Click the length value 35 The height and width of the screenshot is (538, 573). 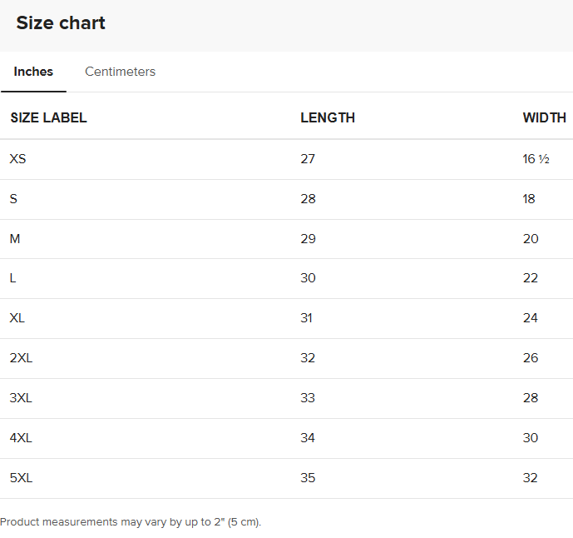click(308, 478)
